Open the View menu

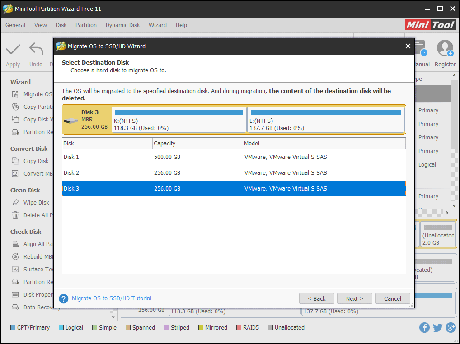point(41,25)
